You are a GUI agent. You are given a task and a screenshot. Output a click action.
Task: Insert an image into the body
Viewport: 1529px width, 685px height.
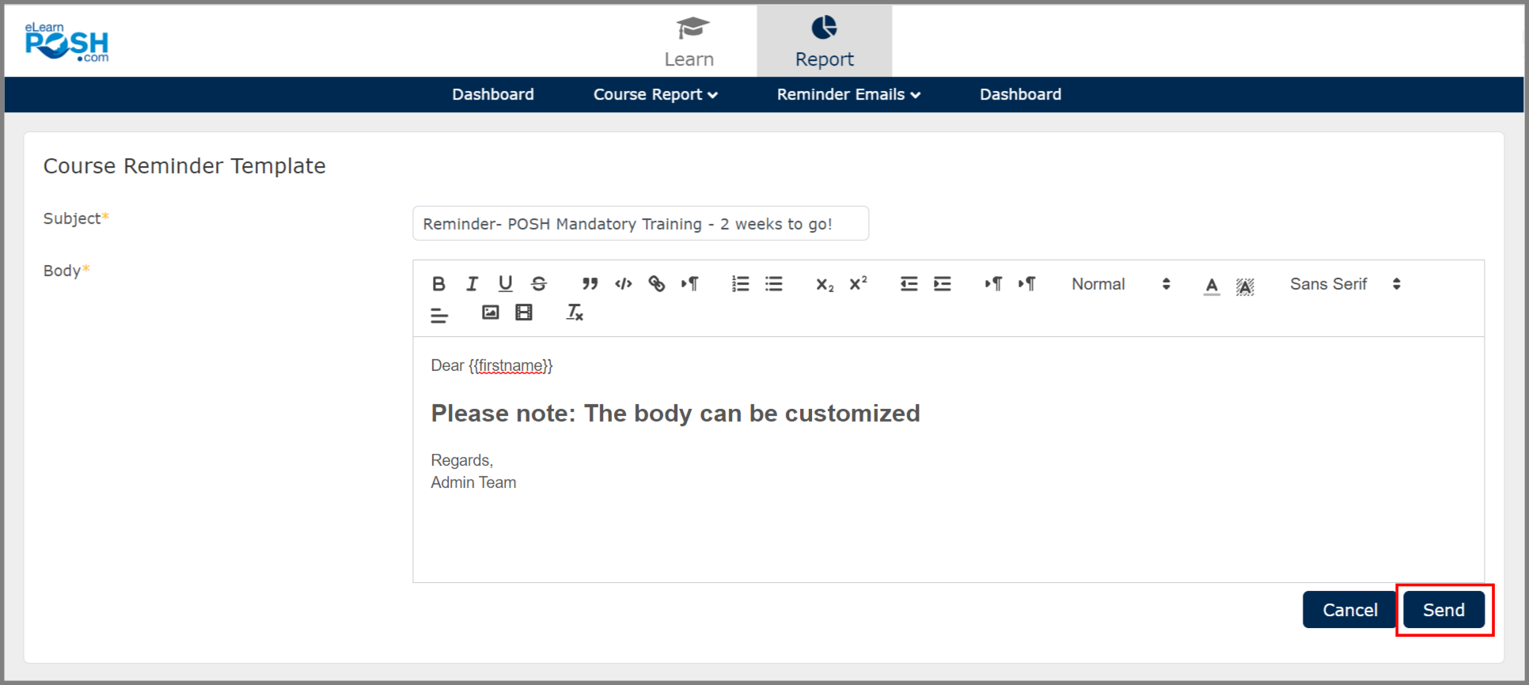(x=491, y=312)
